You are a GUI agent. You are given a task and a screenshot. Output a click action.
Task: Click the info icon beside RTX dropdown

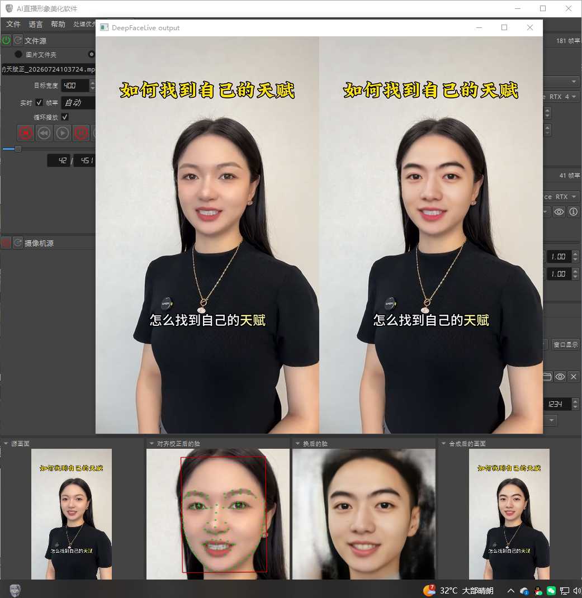(573, 212)
